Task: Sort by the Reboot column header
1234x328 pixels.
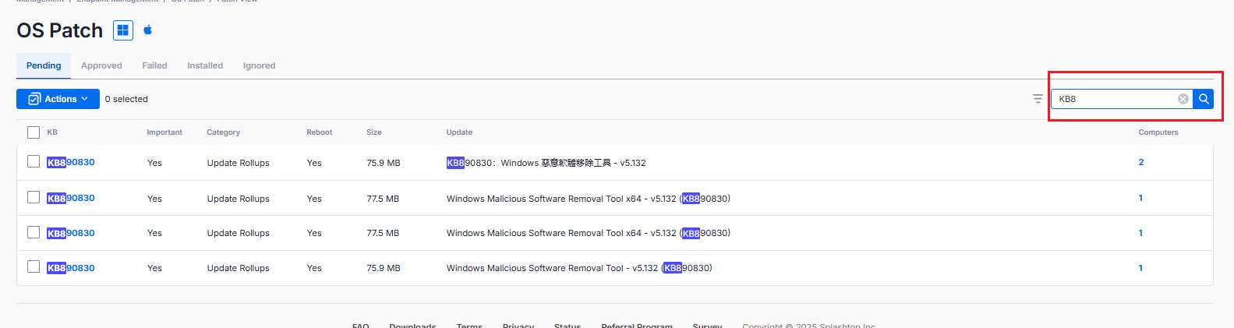Action: [319, 132]
